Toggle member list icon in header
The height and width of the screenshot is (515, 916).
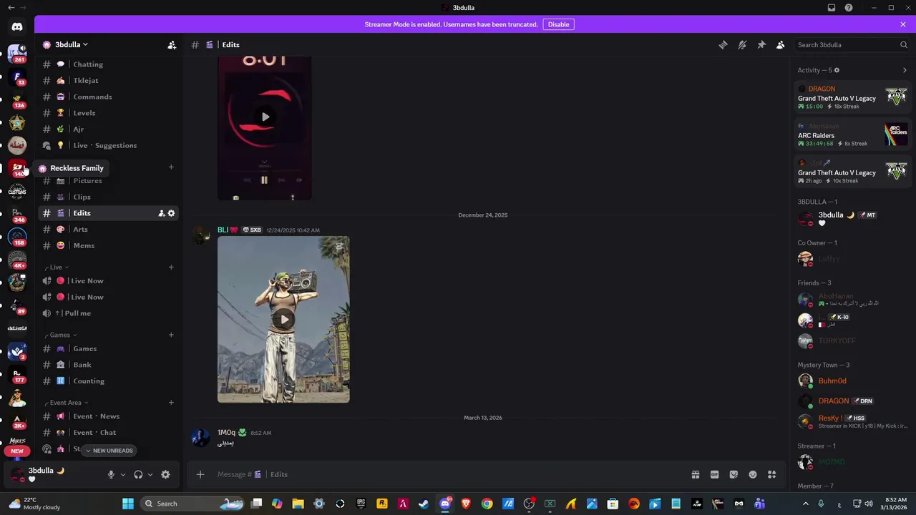coord(781,44)
